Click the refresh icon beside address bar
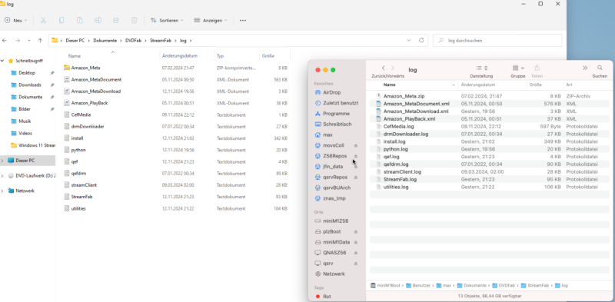 coord(421,41)
